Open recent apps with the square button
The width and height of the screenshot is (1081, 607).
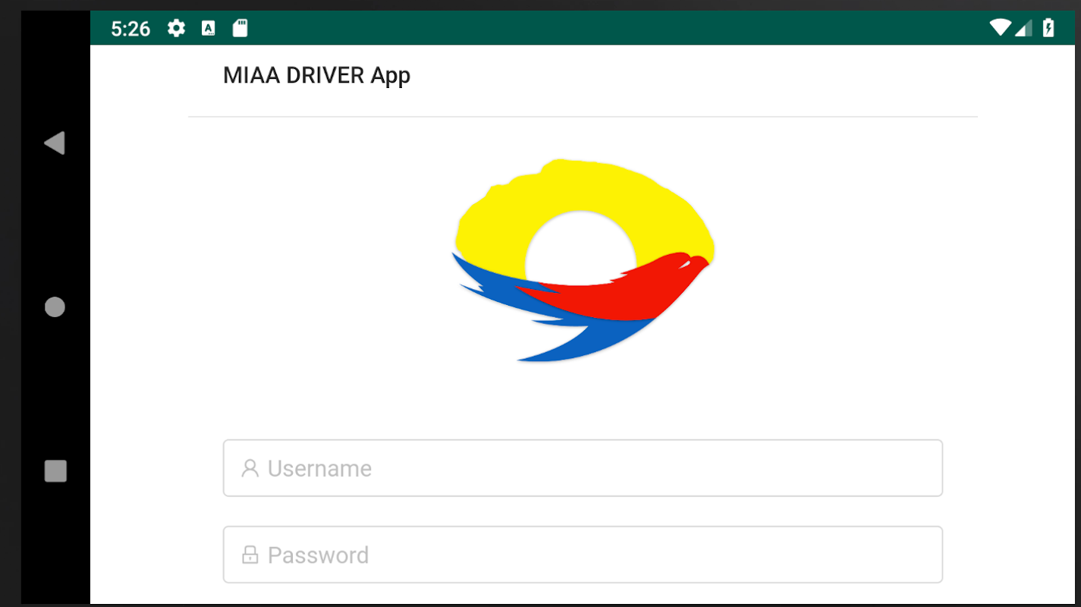(x=55, y=471)
